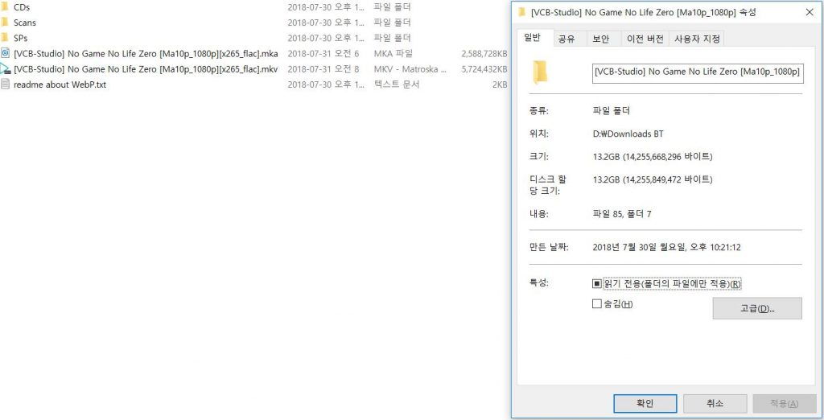Image resolution: width=824 pixels, height=420 pixels.
Task: Enable the 숨김 hidden checkbox
Action: click(596, 304)
